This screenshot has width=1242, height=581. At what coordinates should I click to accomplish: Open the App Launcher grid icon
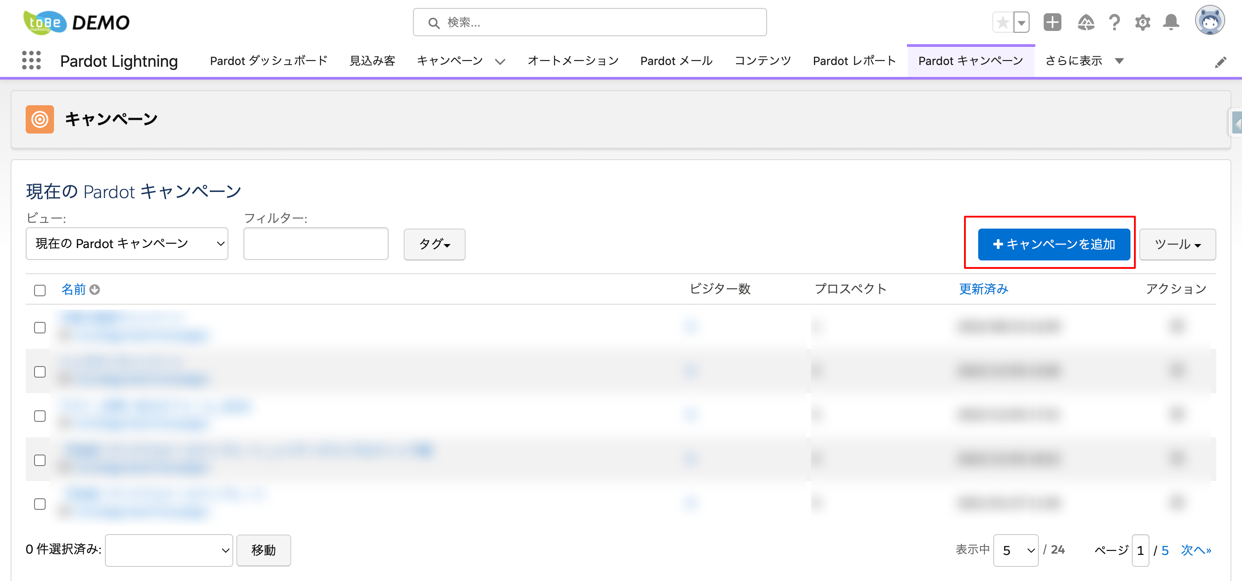pos(31,61)
